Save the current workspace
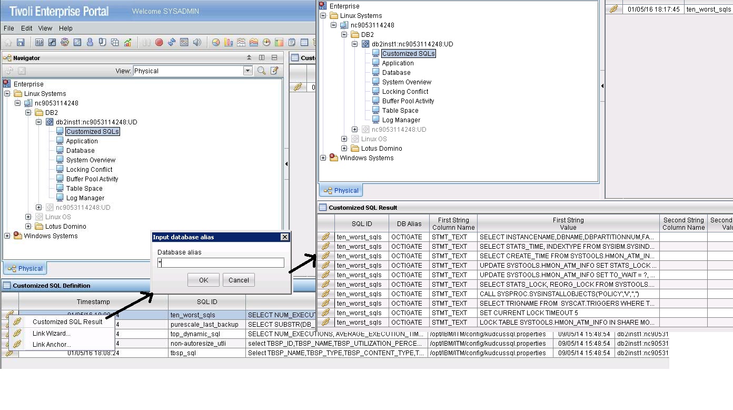This screenshot has width=733, height=410. (21, 42)
